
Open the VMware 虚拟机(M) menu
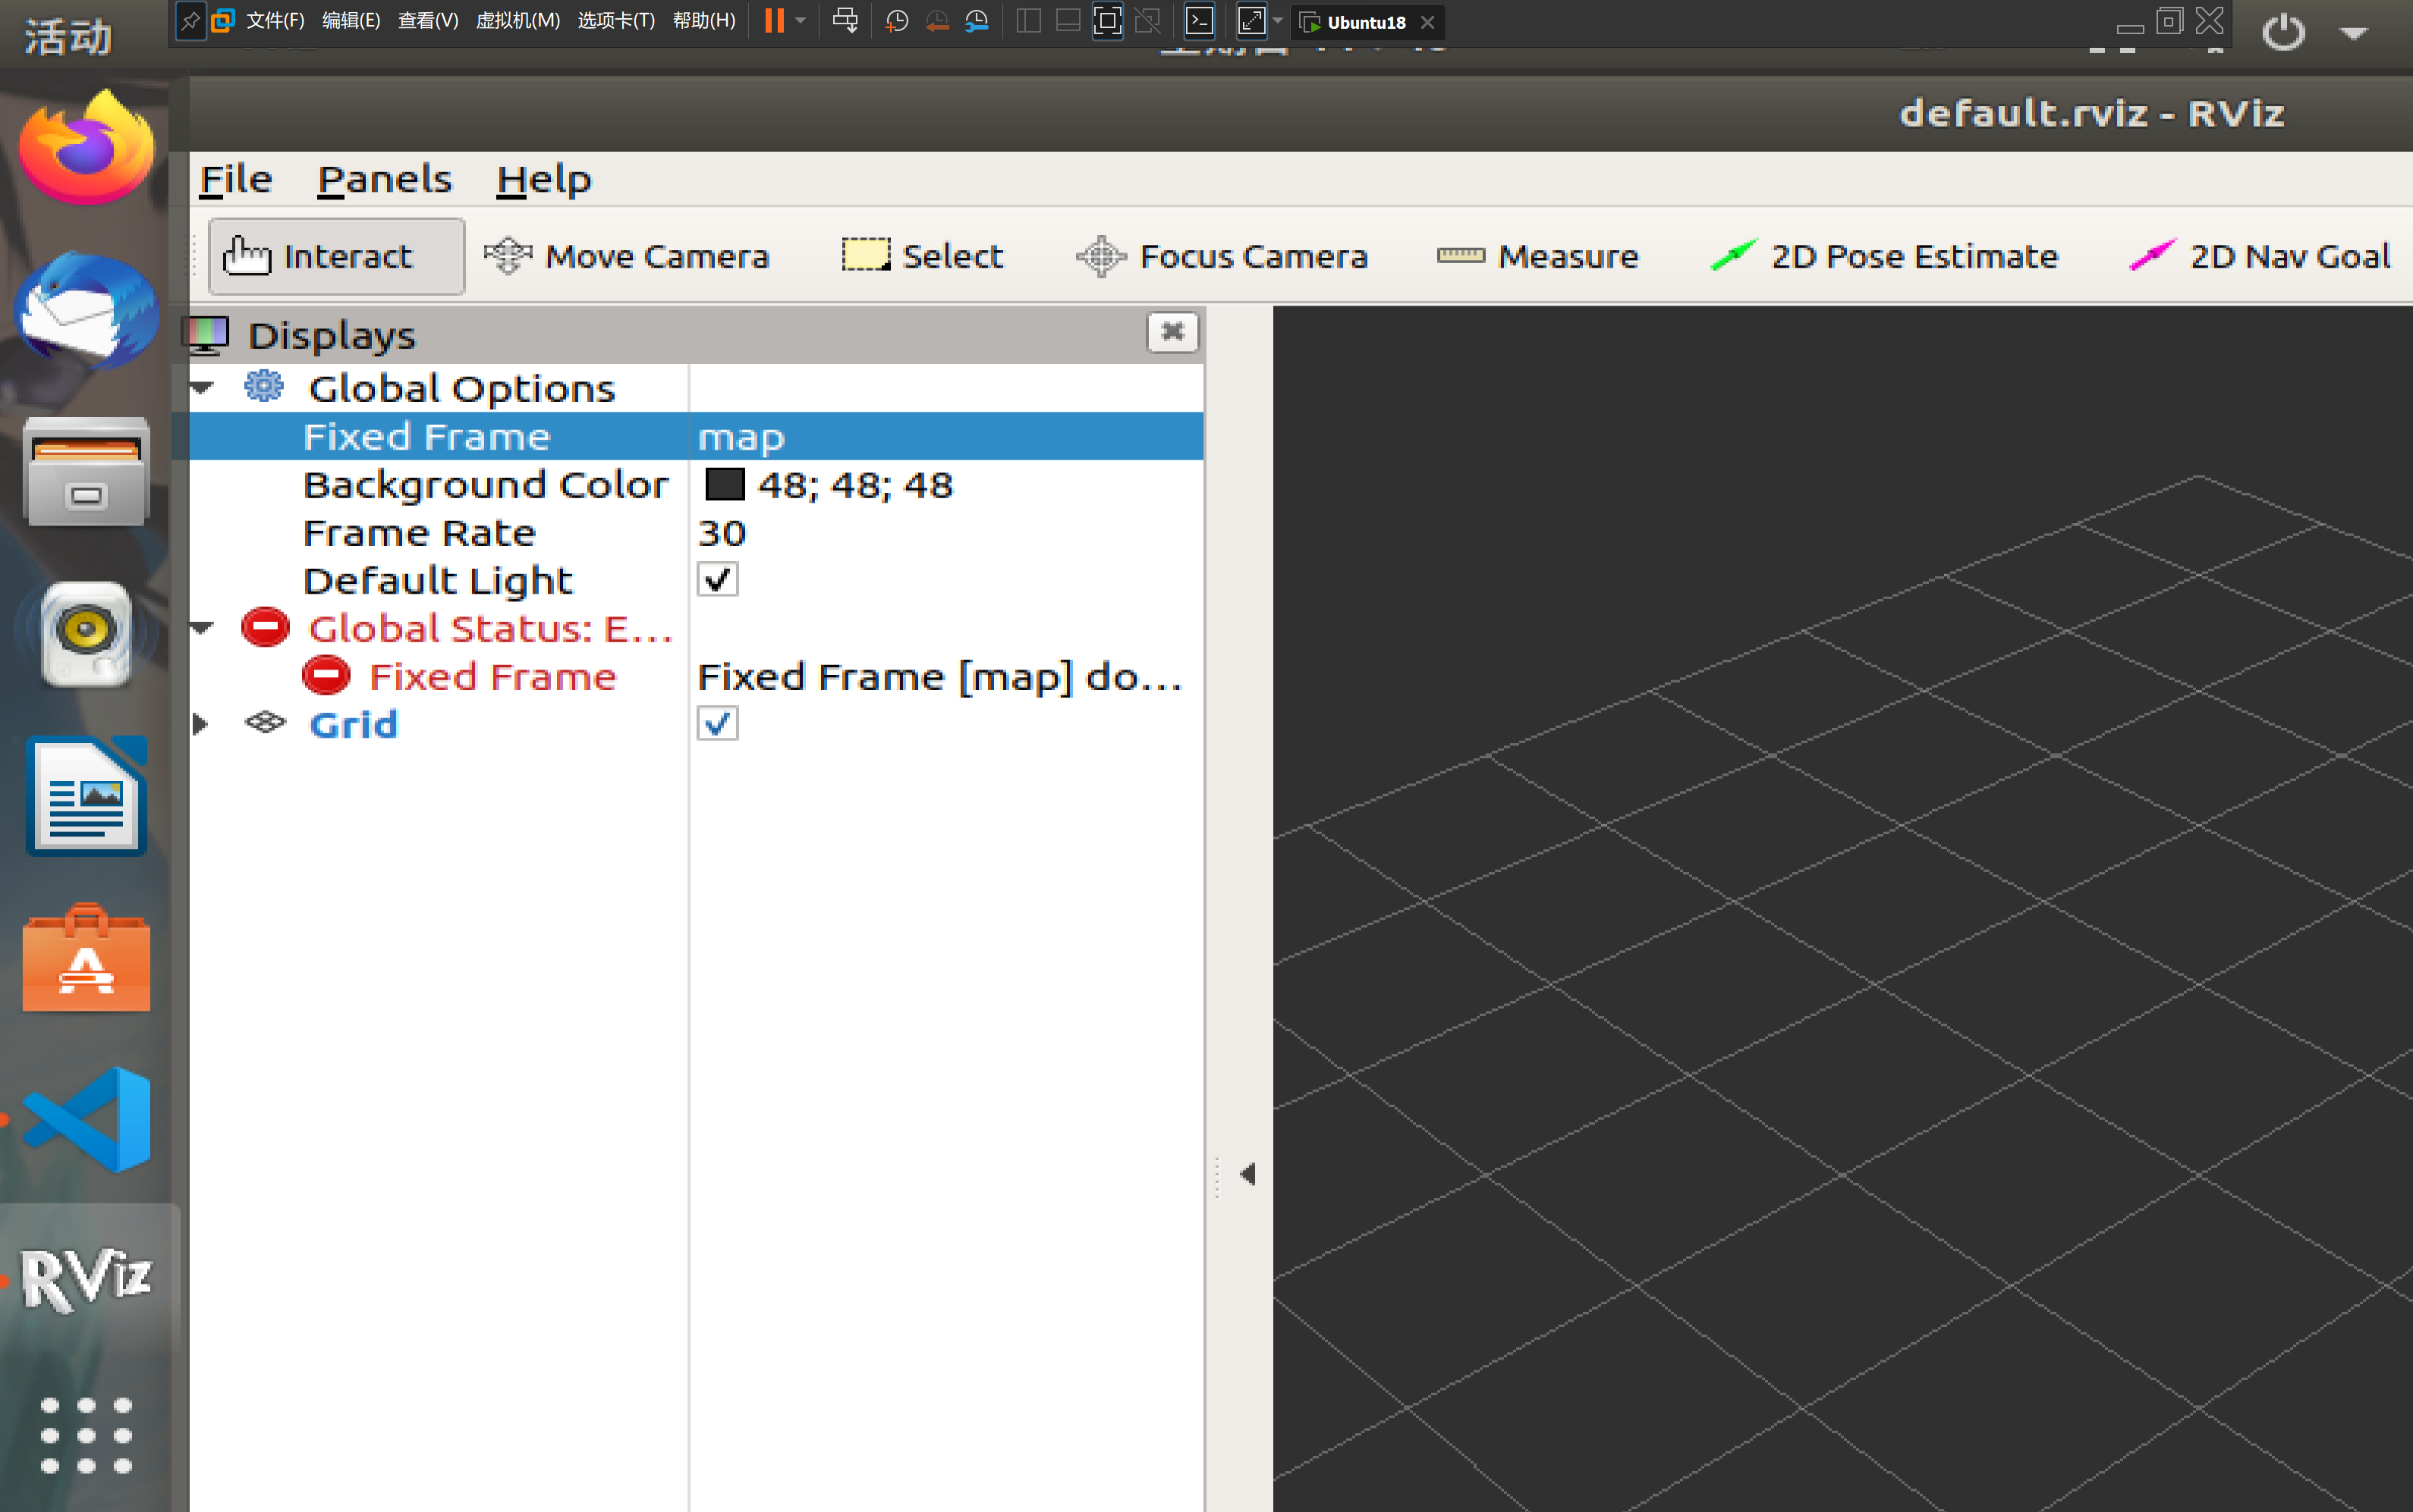click(x=518, y=21)
